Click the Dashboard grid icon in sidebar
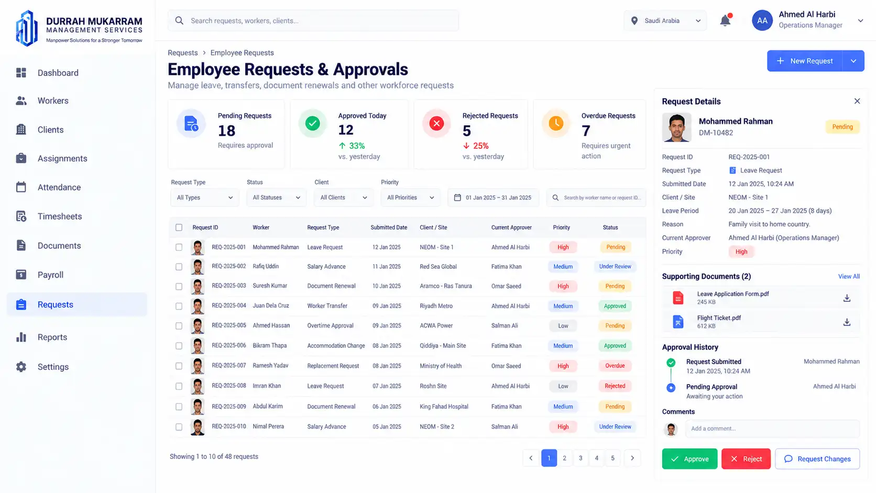876x493 pixels. point(21,73)
